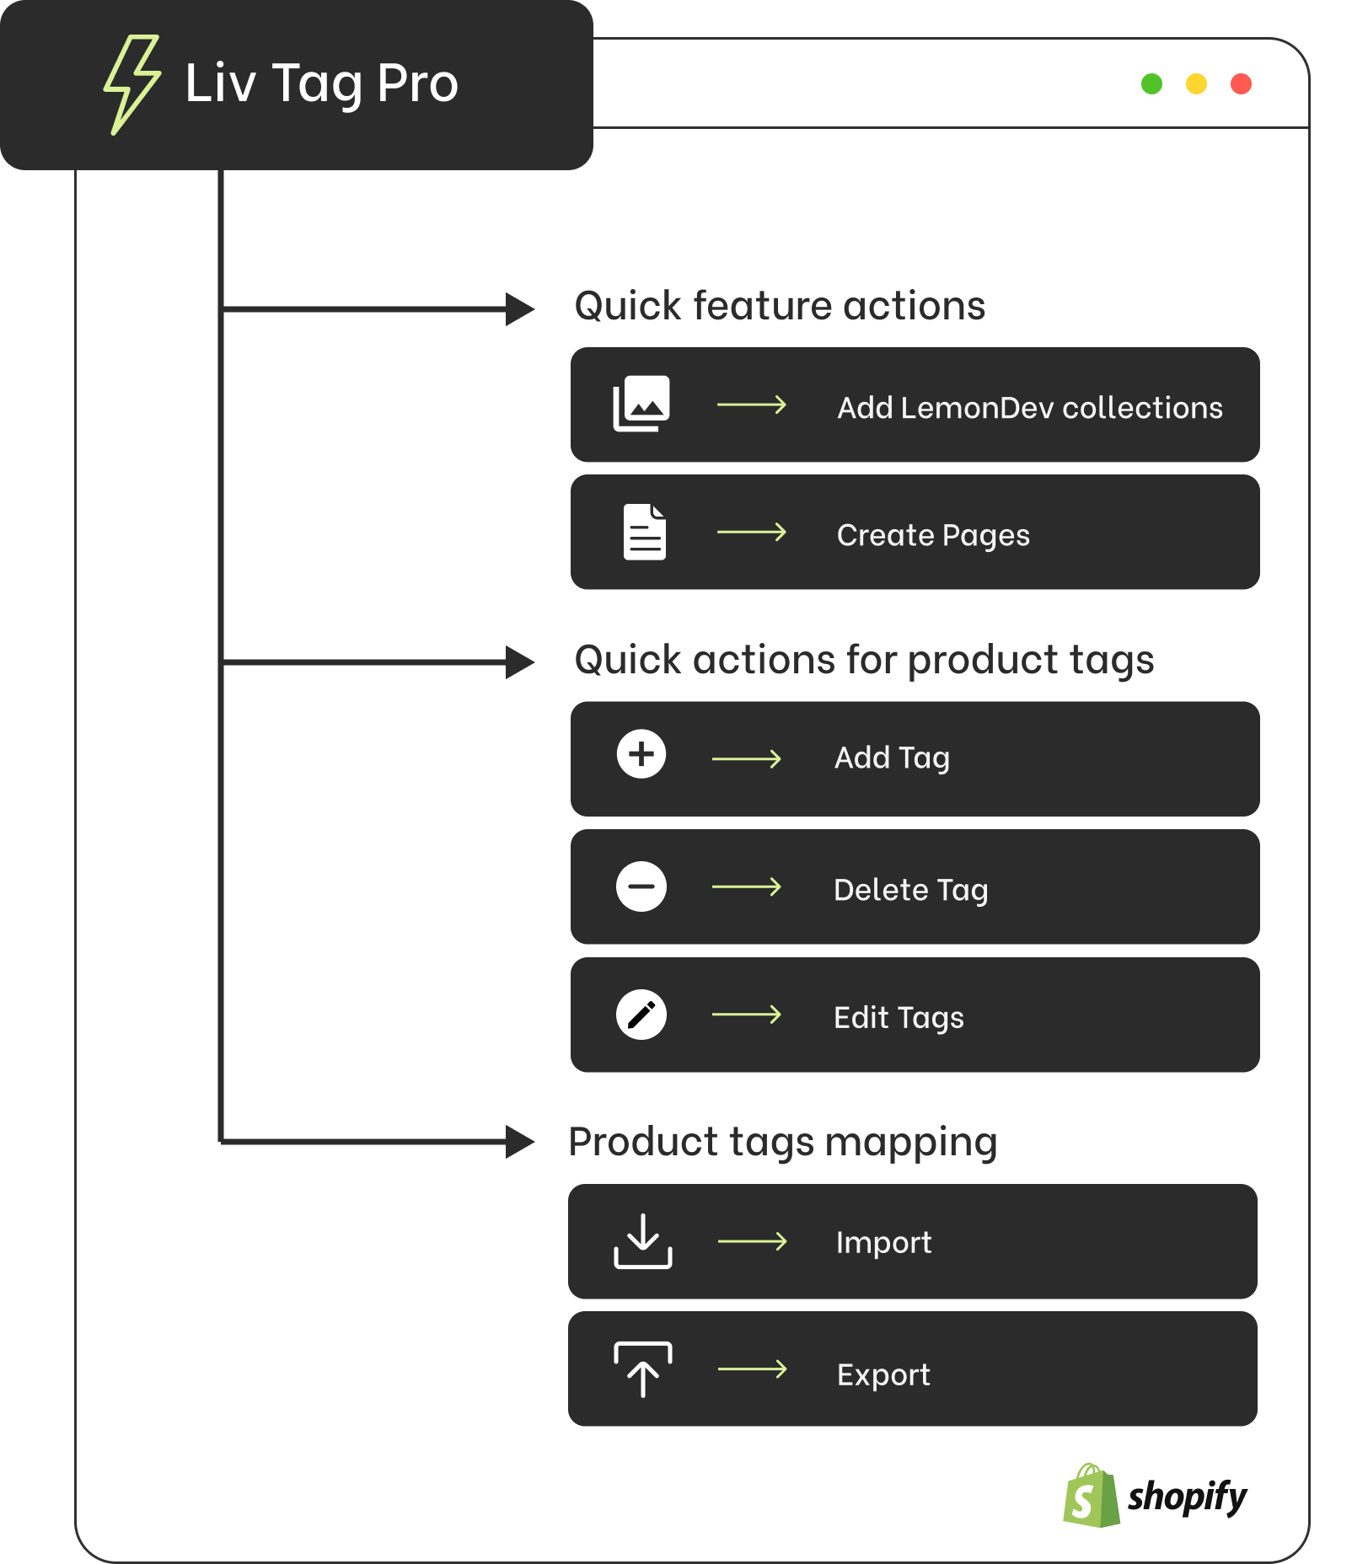Click the Liv Tag Pro title
The height and width of the screenshot is (1564, 1352).
(321, 83)
